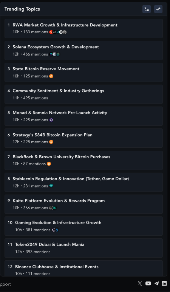Open BlackRock & Brown University Bitcoin Purchases
This screenshot has height=292, width=170.
point(83,160)
